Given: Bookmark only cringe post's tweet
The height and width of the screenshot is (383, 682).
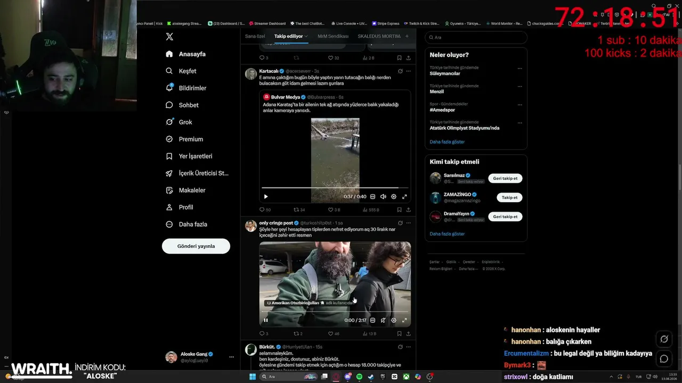Looking at the screenshot, I should click(x=399, y=334).
